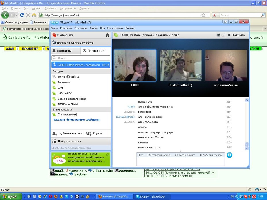Open Photoshop from quick launch bar
Image resolution: width=267 pixels, height=200 pixels.
pyautogui.click(x=82, y=197)
